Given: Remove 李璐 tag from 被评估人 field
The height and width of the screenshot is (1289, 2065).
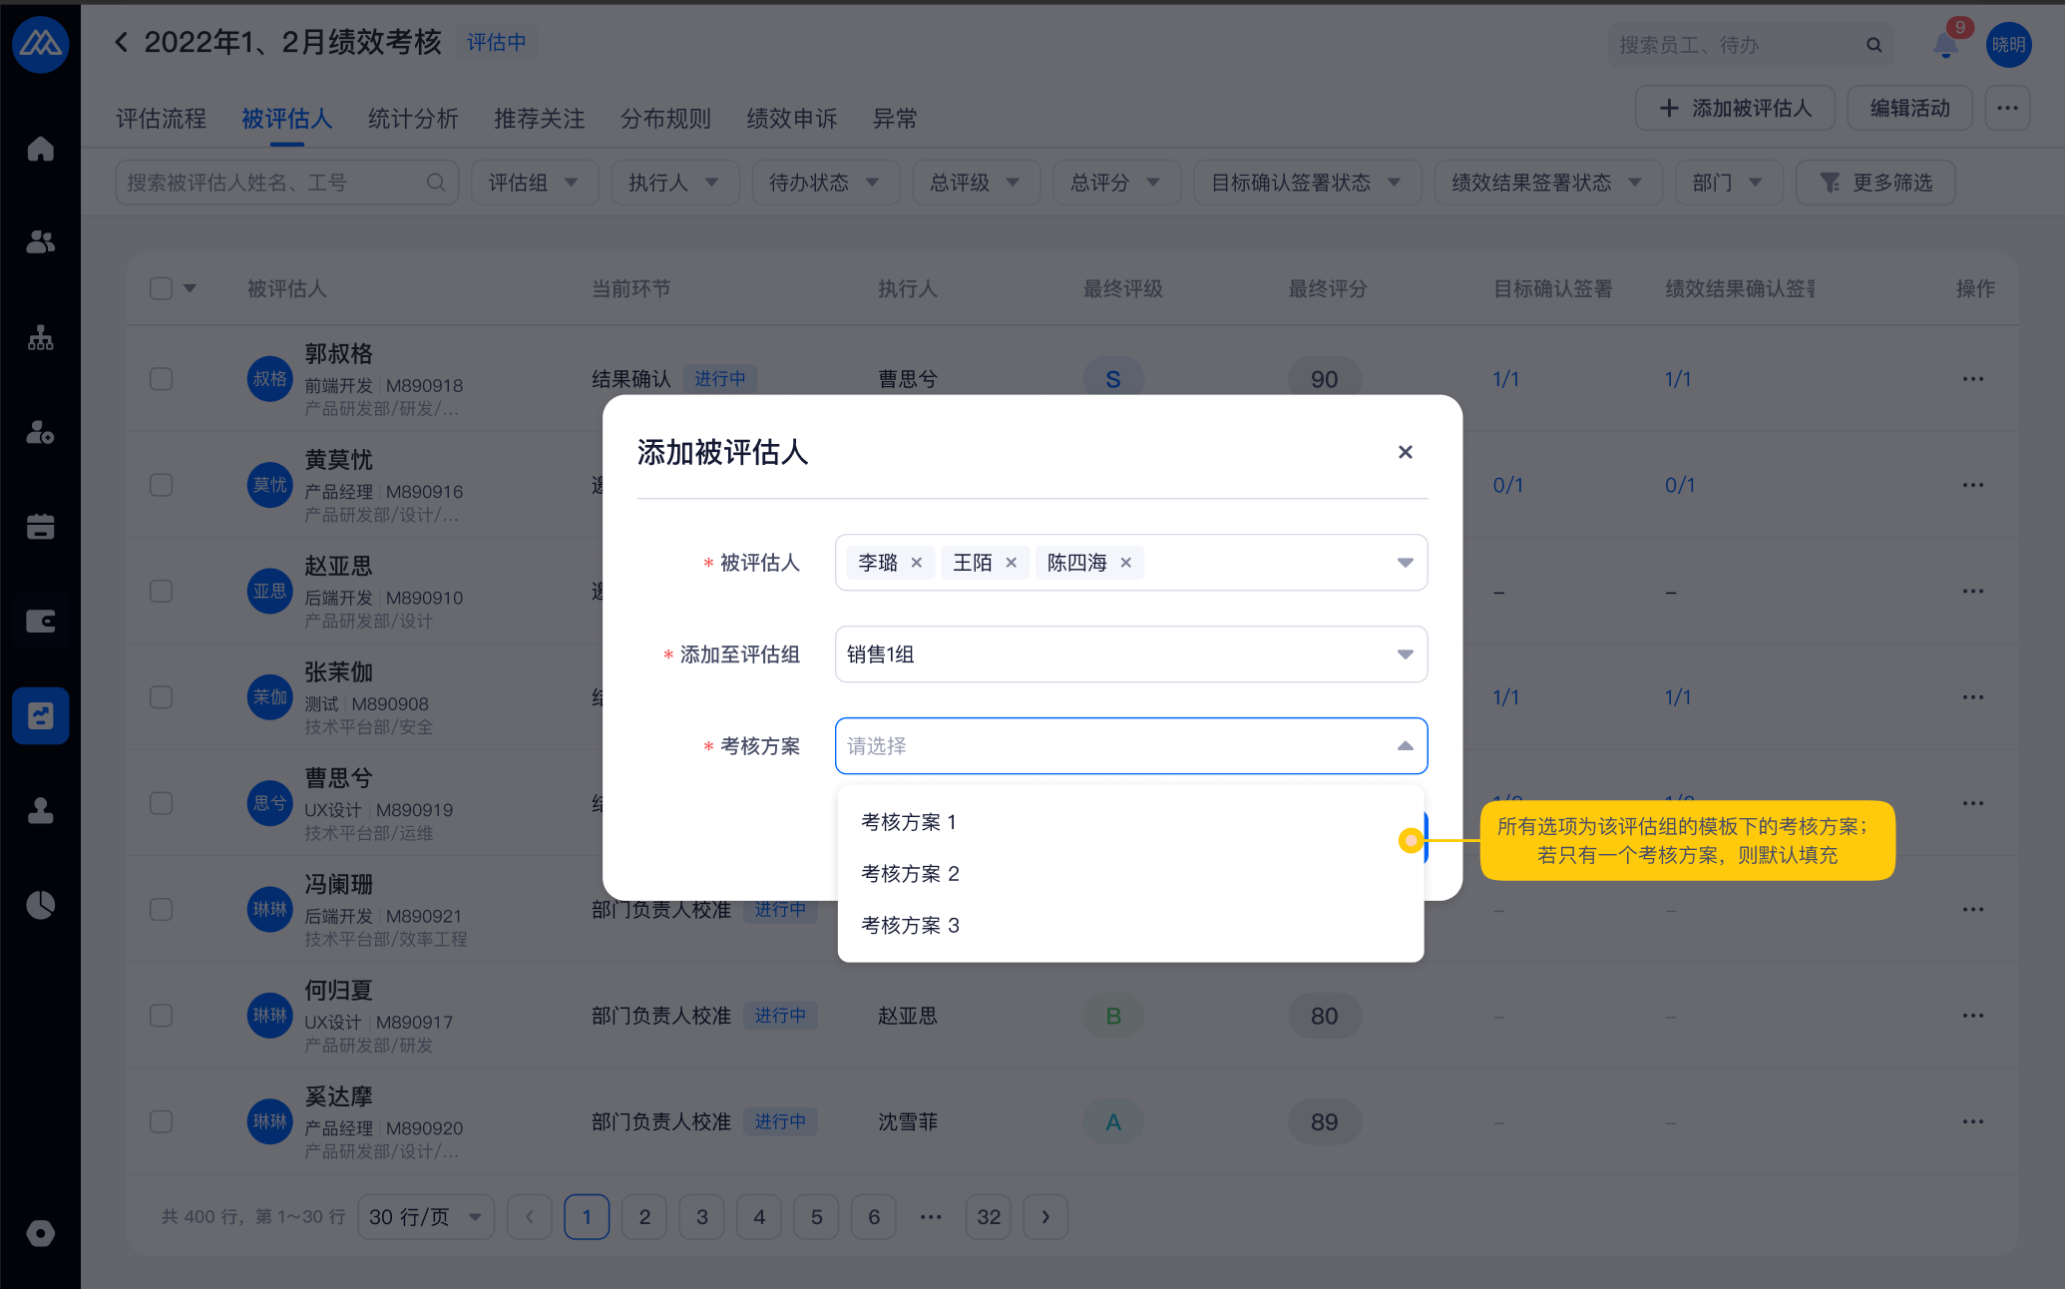Looking at the screenshot, I should pyautogui.click(x=916, y=563).
